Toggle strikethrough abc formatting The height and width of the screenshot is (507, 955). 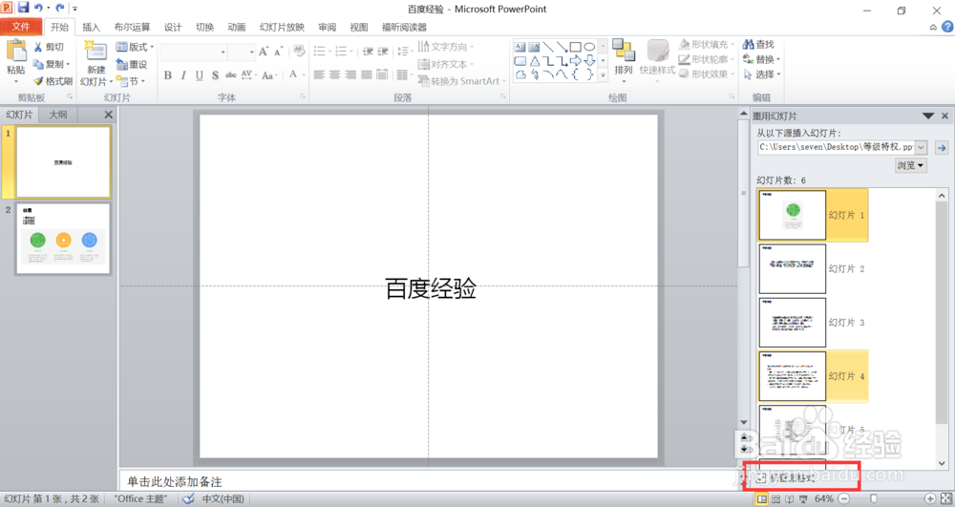tap(231, 75)
